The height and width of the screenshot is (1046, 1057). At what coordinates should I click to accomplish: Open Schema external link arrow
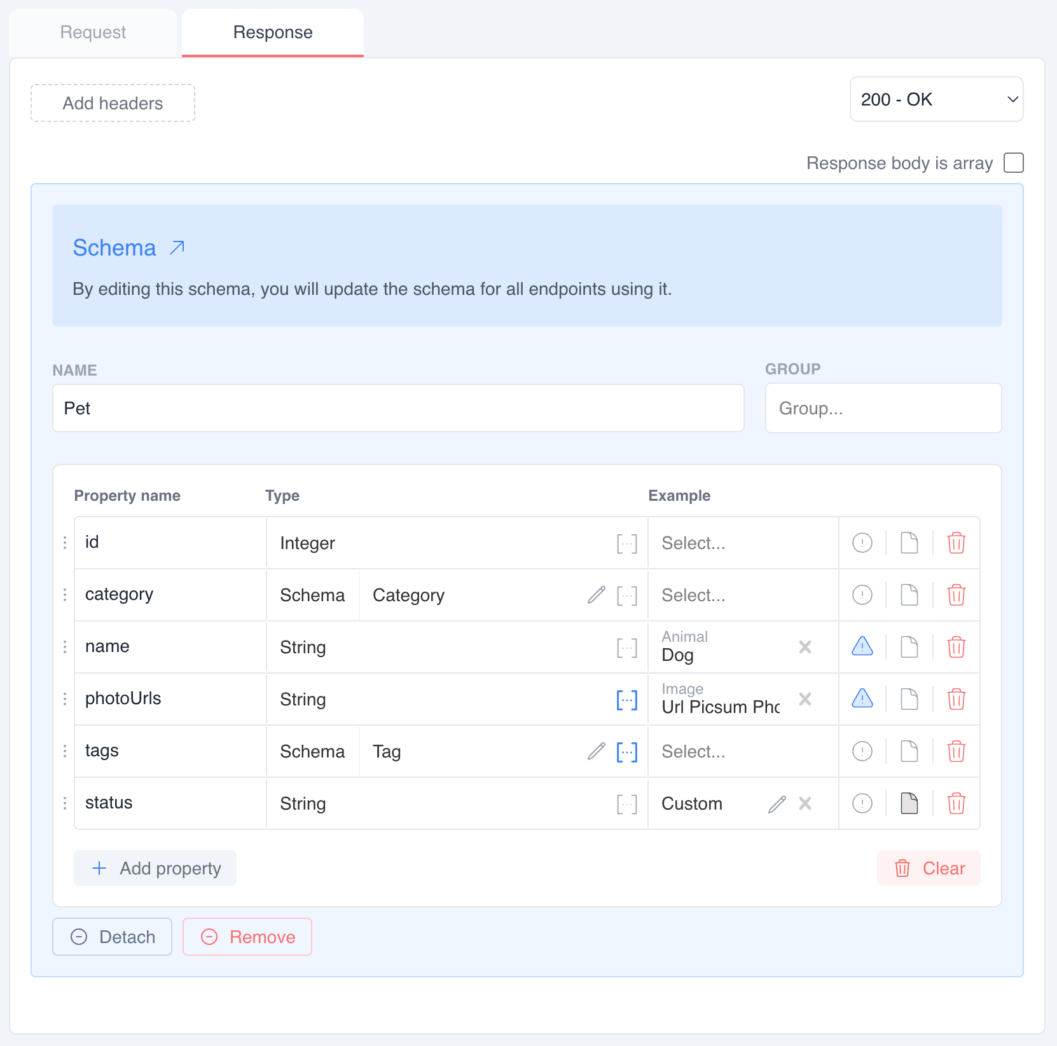(x=177, y=248)
